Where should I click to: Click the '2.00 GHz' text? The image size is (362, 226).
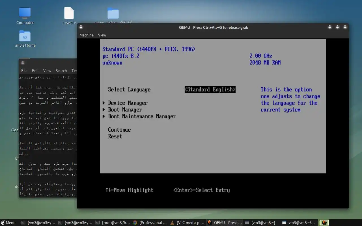[261, 56]
